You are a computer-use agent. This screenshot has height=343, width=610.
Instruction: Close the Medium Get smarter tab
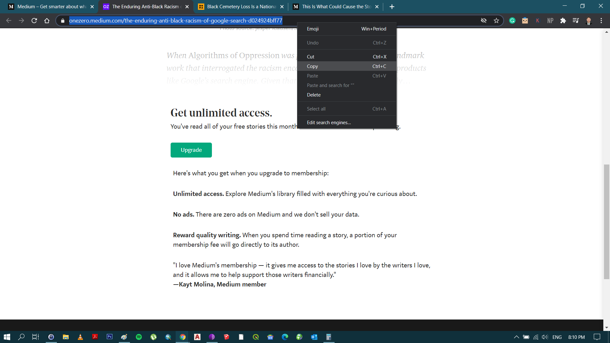tap(92, 7)
